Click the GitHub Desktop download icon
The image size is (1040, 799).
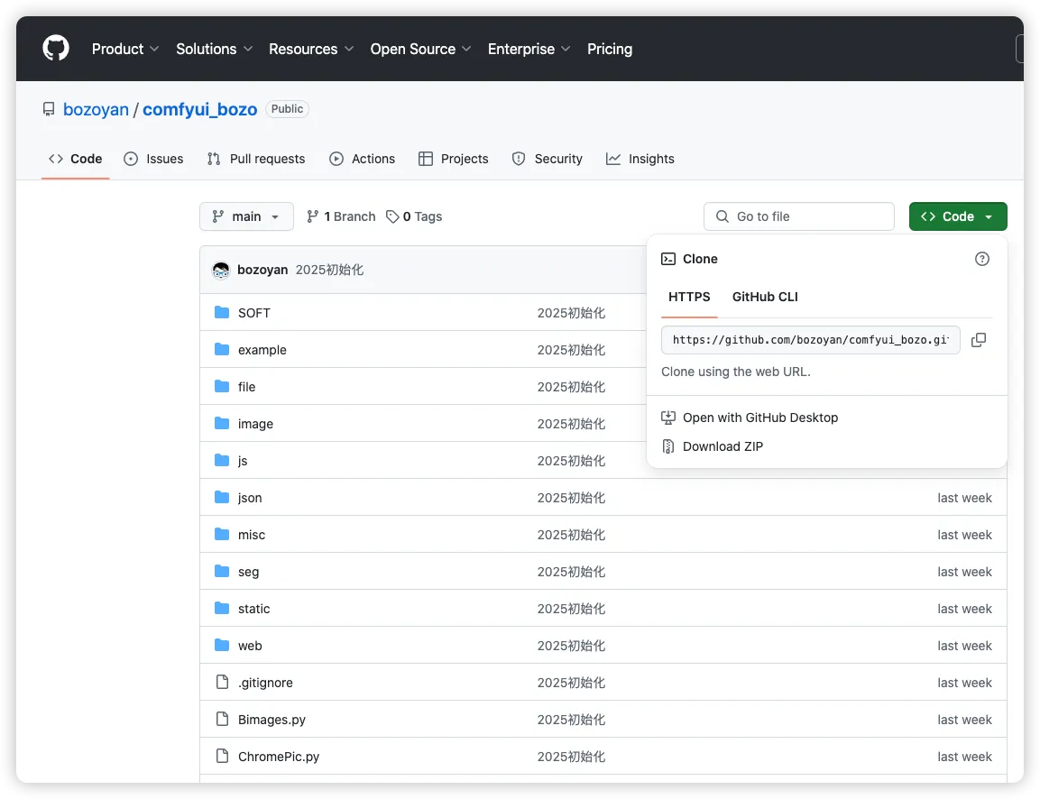pyautogui.click(x=667, y=418)
